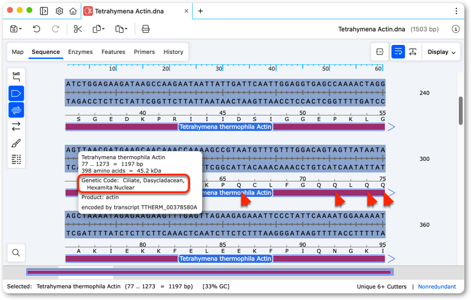The image size is (471, 300).
Task: Open the three-dot overflow menu
Action: coord(456,11)
